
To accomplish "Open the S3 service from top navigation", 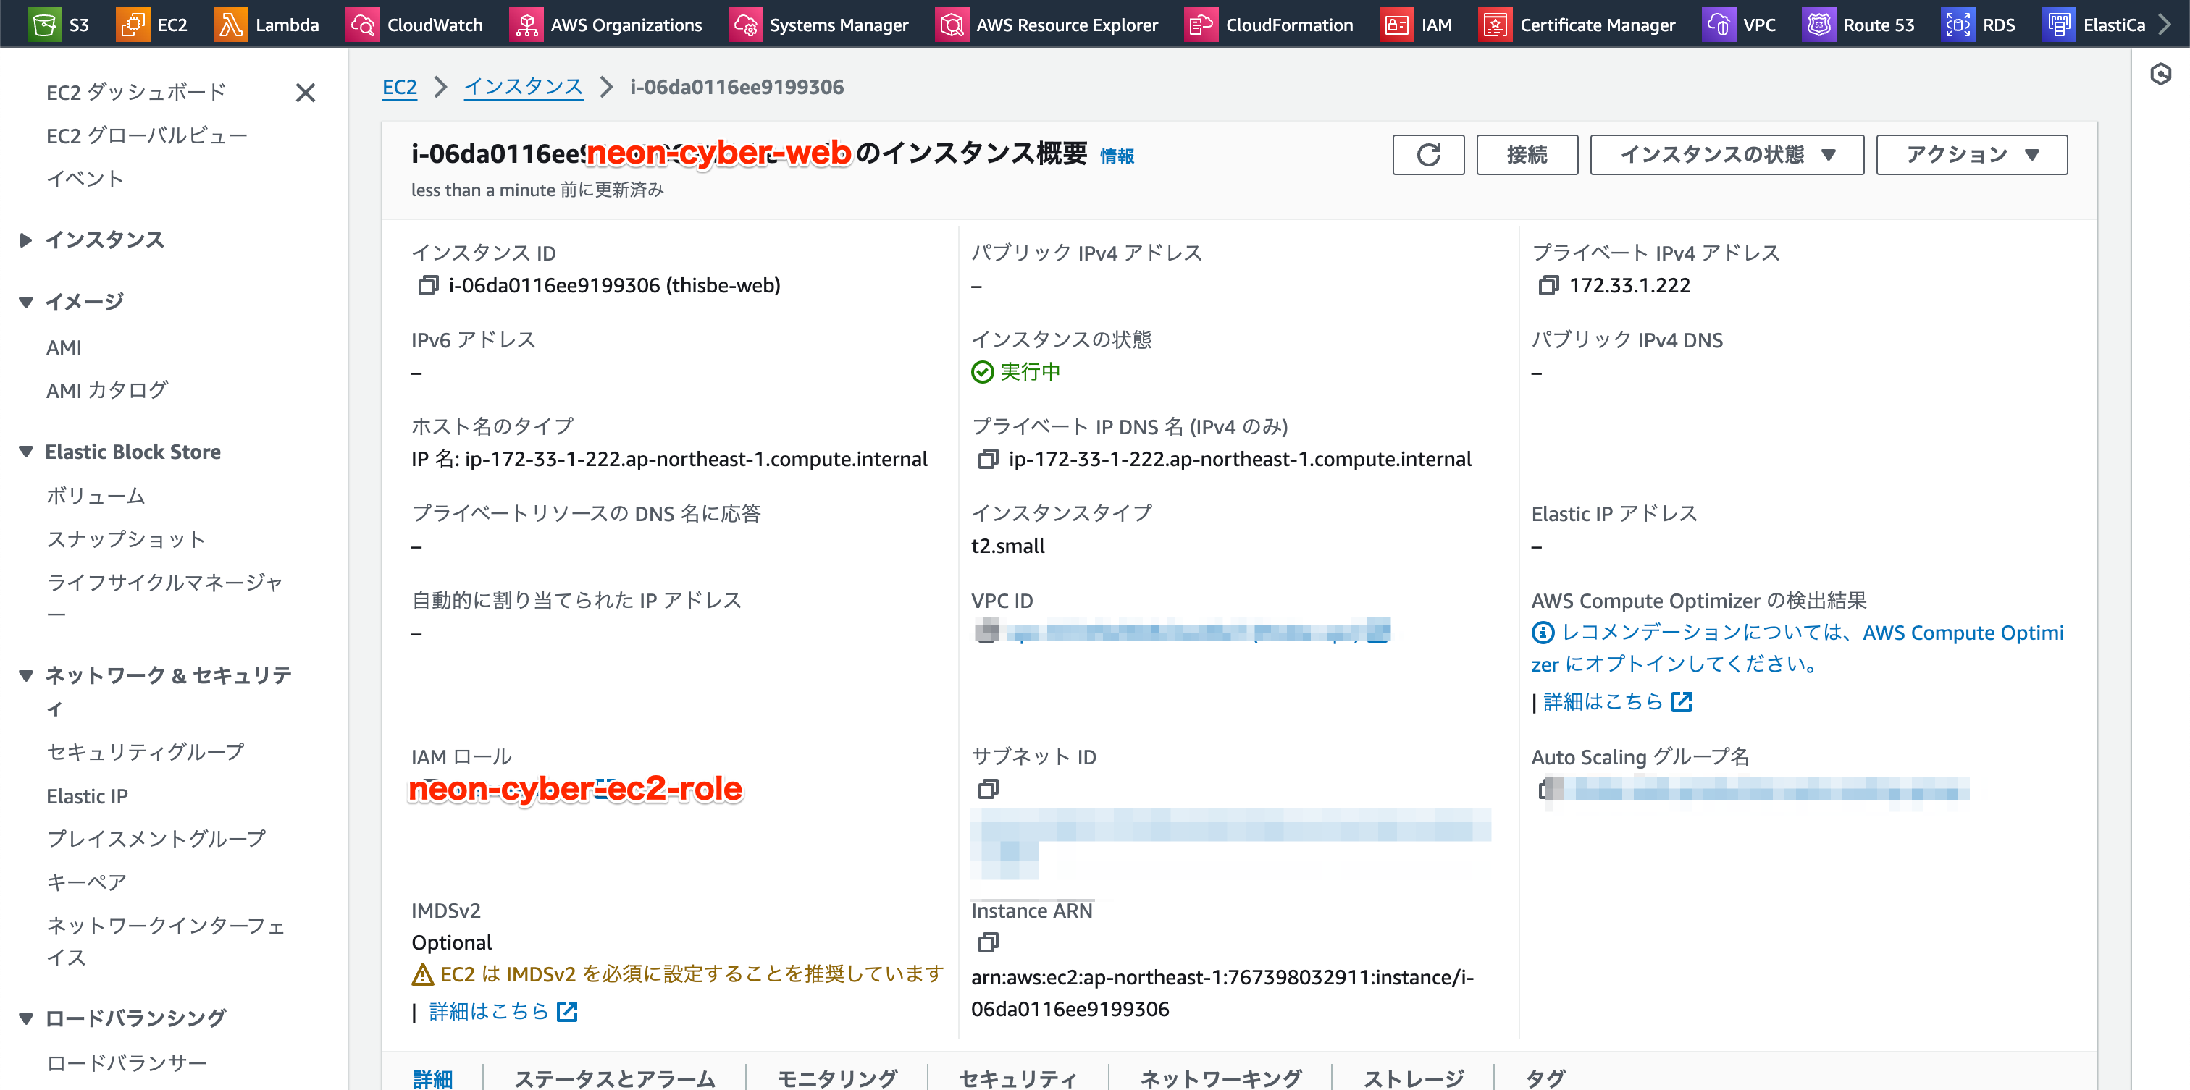I will (x=47, y=24).
